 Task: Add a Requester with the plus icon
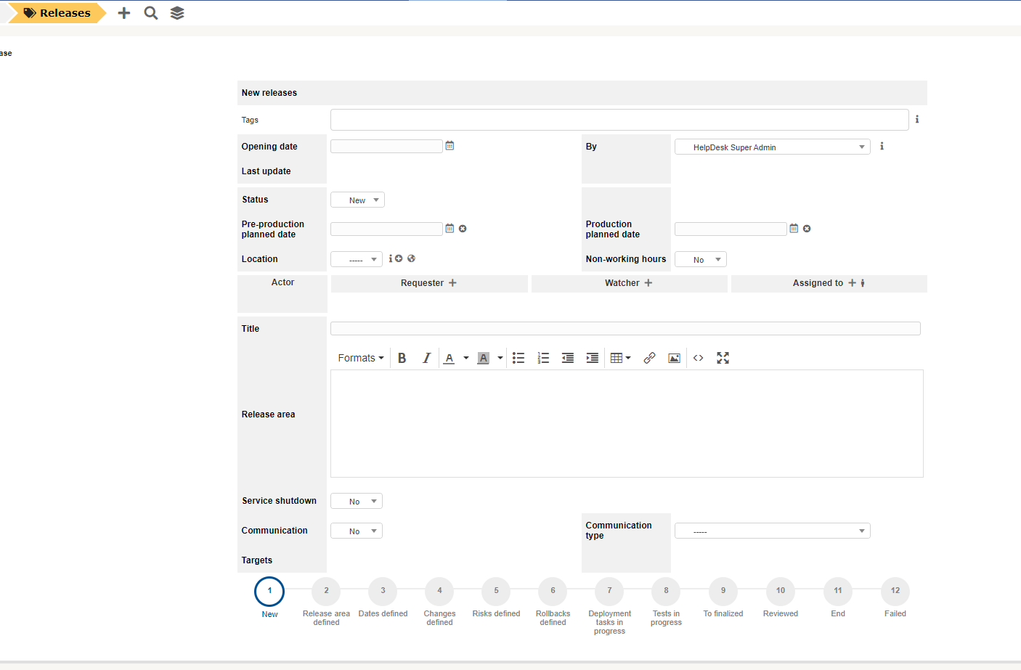tap(452, 282)
